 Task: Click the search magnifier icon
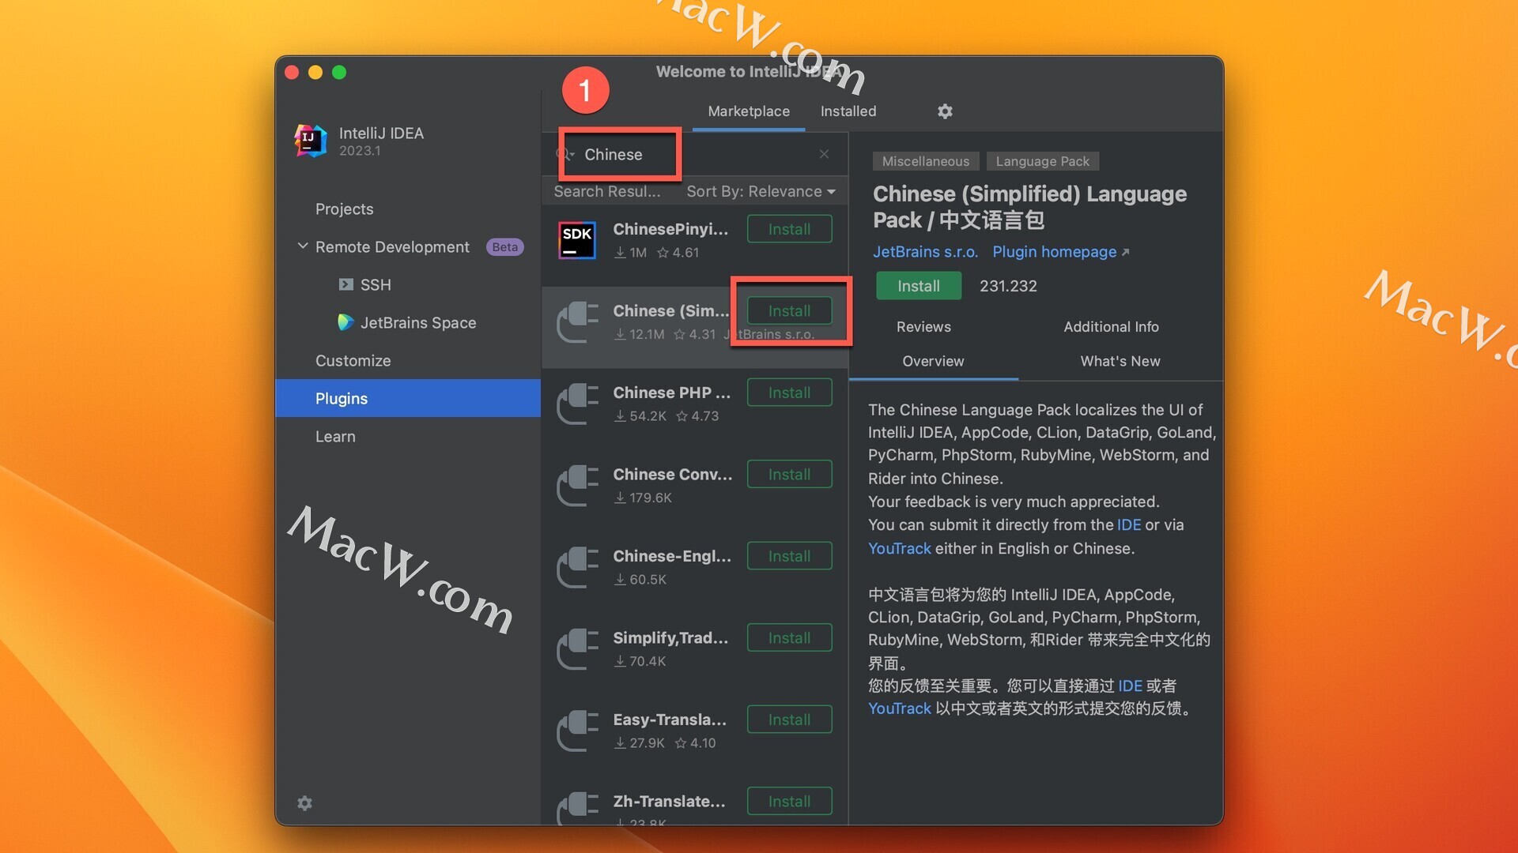pyautogui.click(x=565, y=154)
